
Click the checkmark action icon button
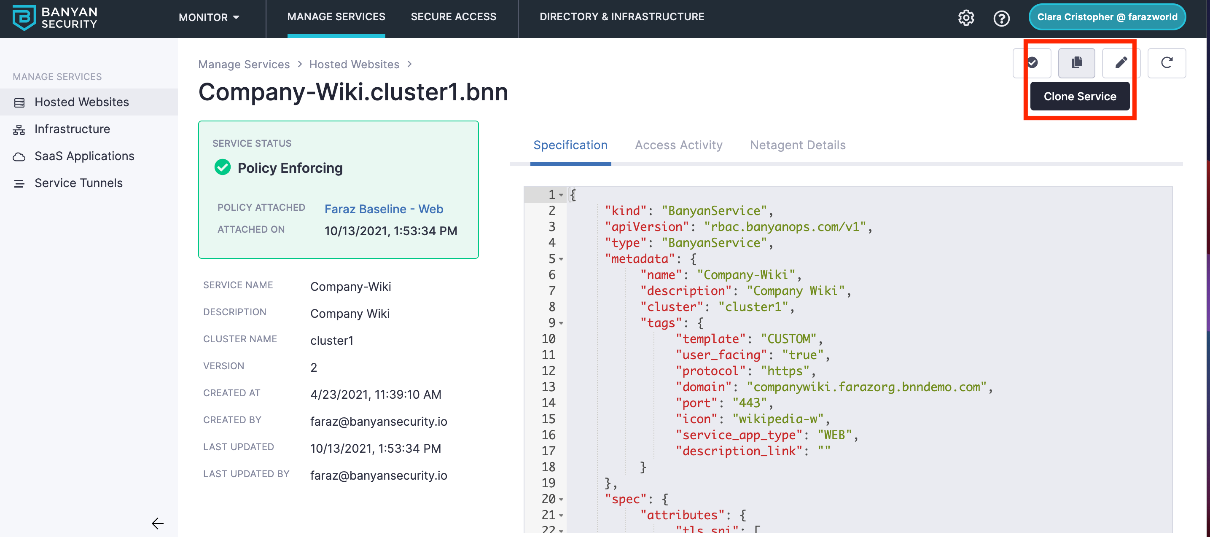pos(1032,62)
